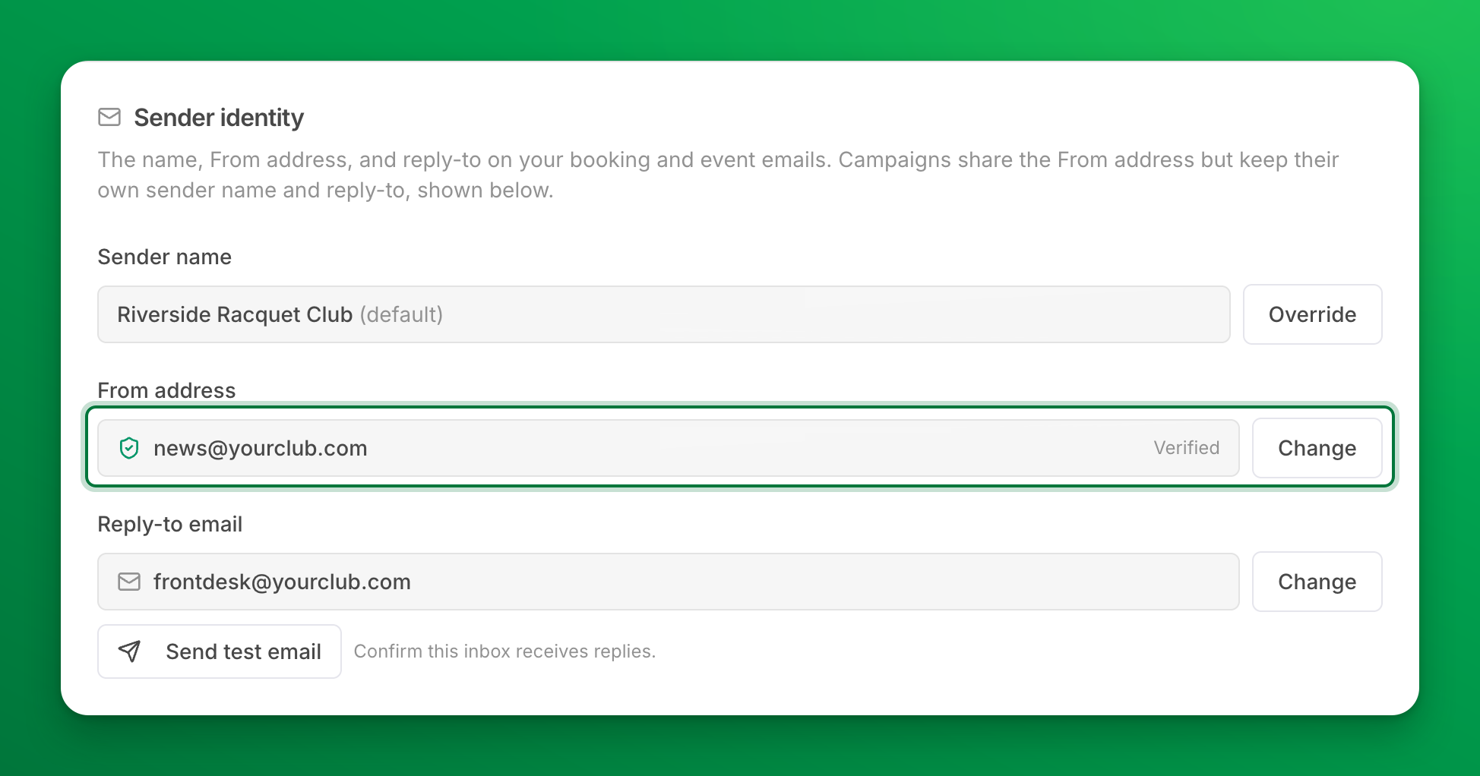Click the news@yourclub.com address field
The image size is (1480, 776).
669,448
